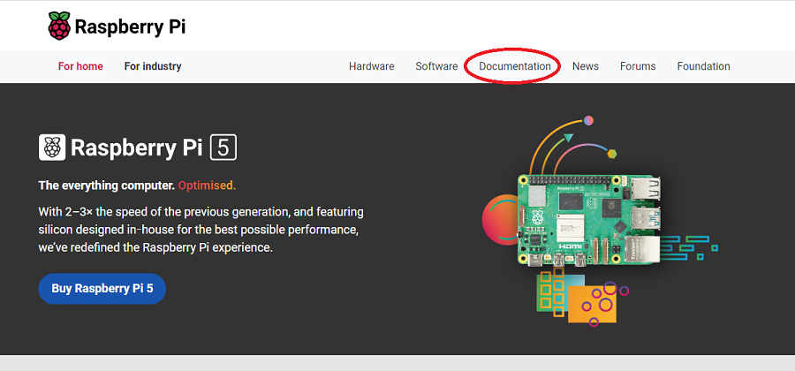Visit the News section
Viewport: 795px width, 371px height.
585,66
